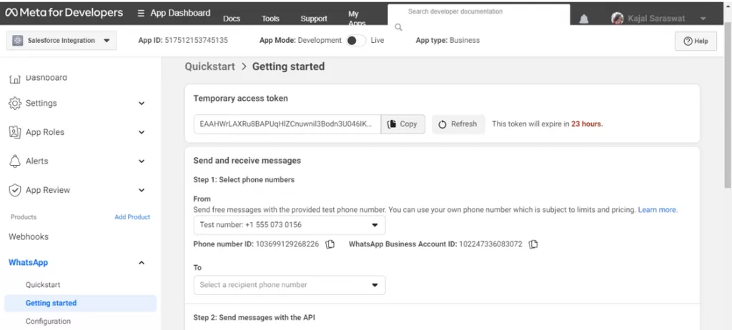Go to My Apps

pos(357,18)
